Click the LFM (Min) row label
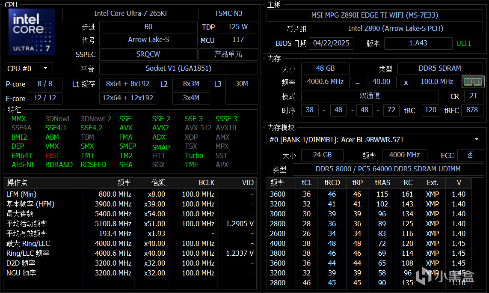 point(21,194)
